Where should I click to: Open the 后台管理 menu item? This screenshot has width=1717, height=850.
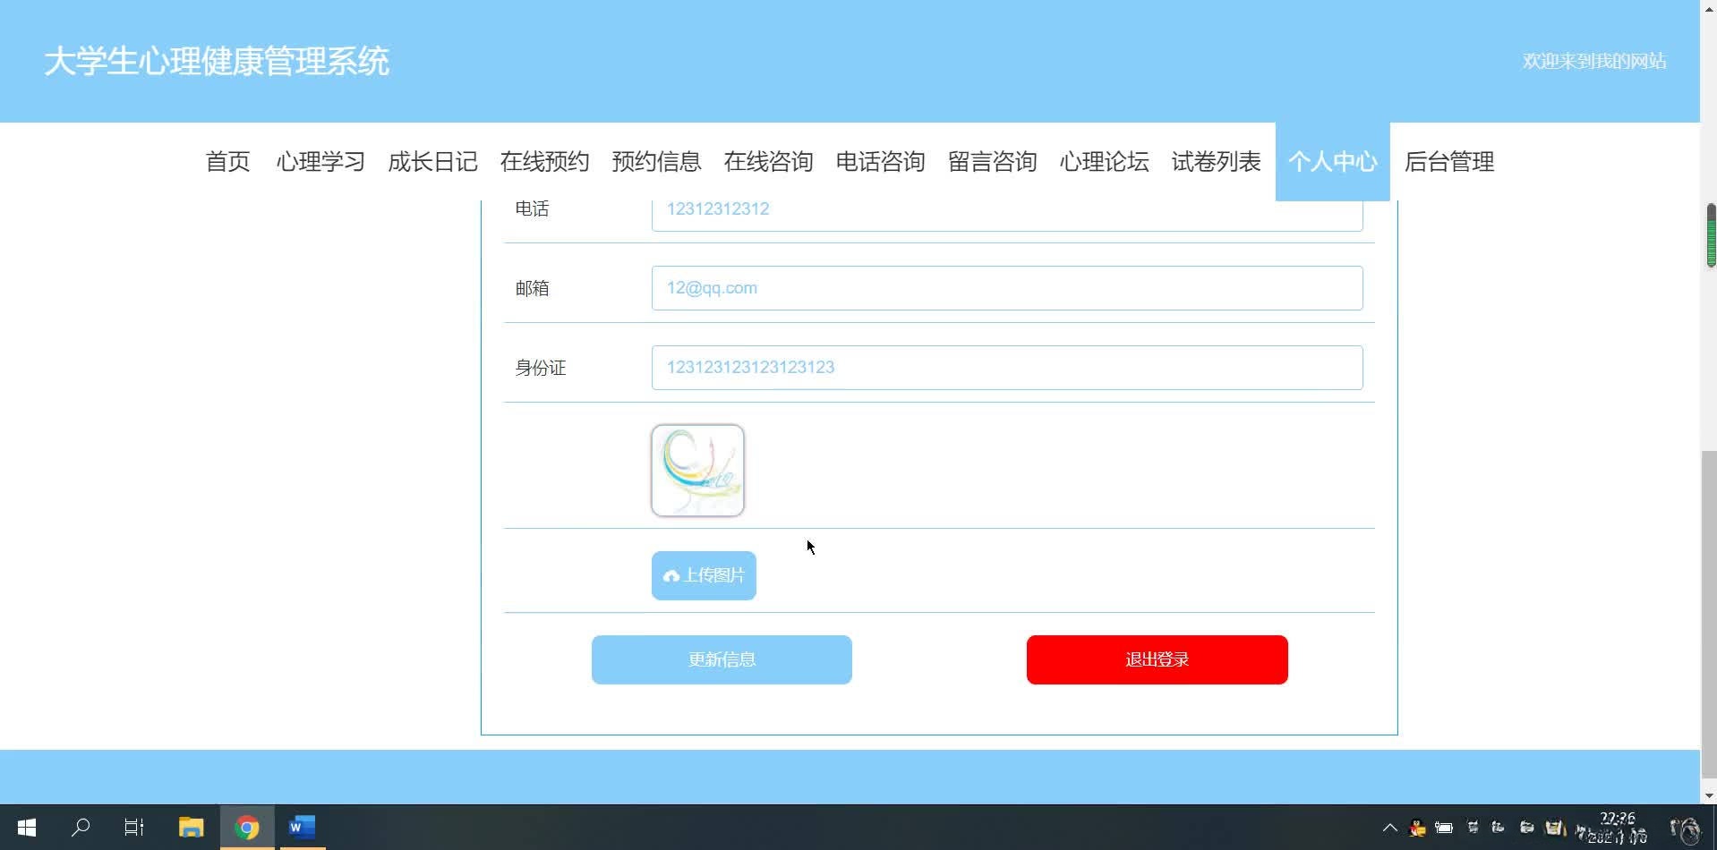(1448, 162)
